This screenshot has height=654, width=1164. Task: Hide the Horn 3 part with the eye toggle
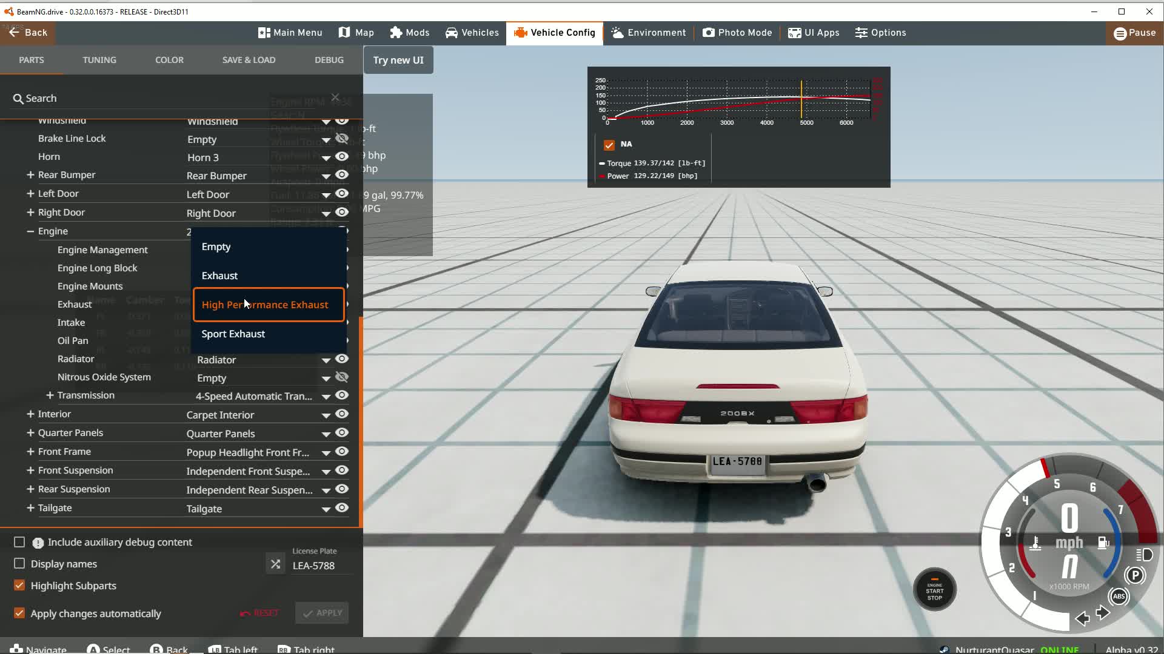click(x=343, y=156)
